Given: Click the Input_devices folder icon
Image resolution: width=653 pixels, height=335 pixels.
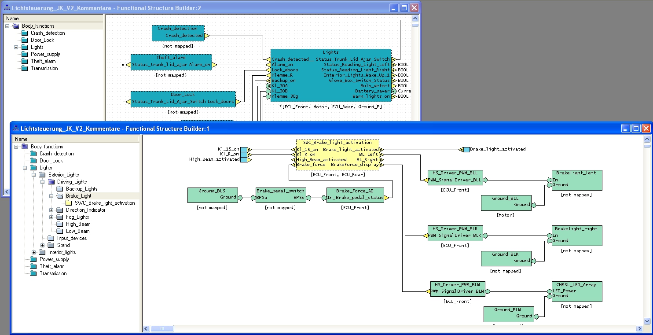Looking at the screenshot, I should 50,238.
